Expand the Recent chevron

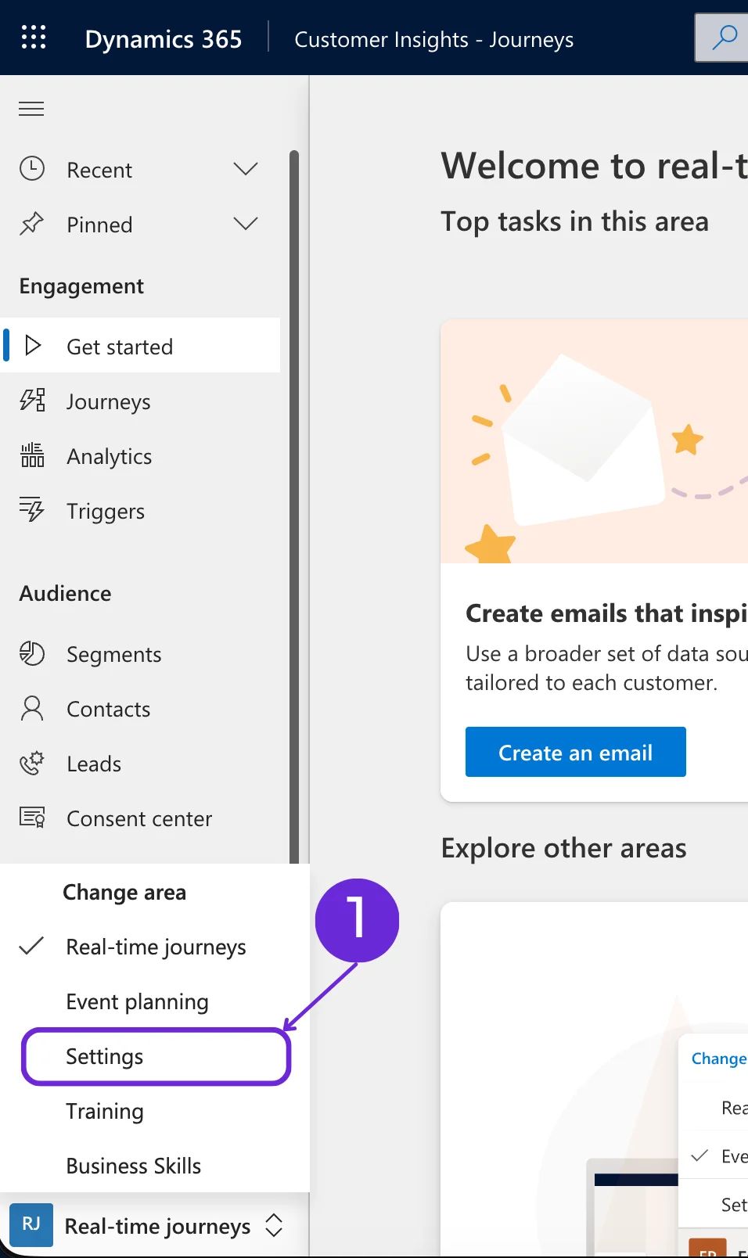pyautogui.click(x=246, y=169)
